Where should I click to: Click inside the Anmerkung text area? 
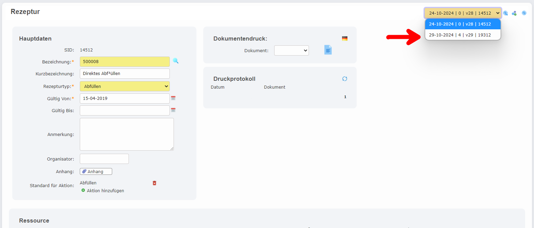tap(127, 134)
